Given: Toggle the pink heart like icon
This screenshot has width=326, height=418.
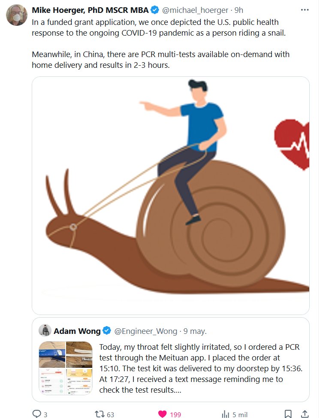Looking at the screenshot, I should click(162, 414).
